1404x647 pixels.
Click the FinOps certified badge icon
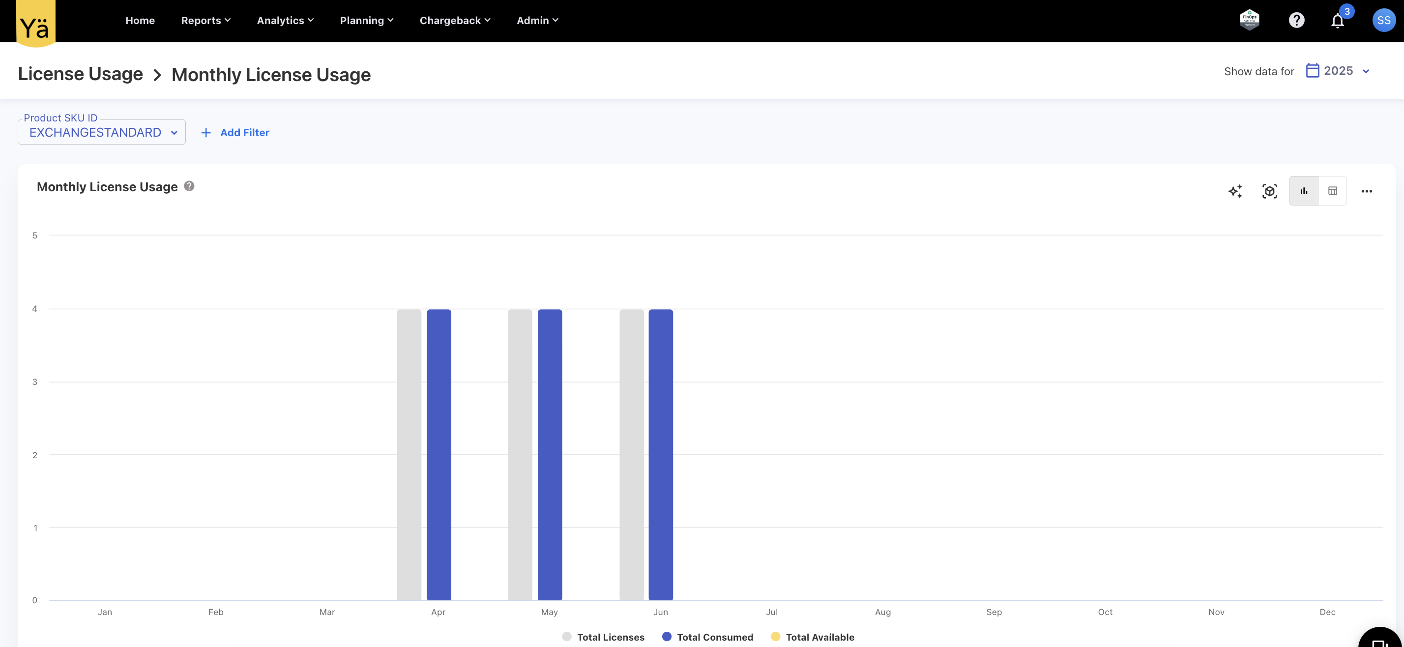point(1249,20)
